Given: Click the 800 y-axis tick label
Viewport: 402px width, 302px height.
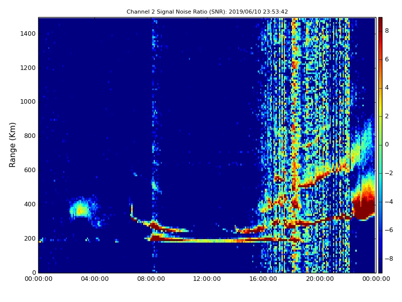Looking at the screenshot, I should coord(30,136).
